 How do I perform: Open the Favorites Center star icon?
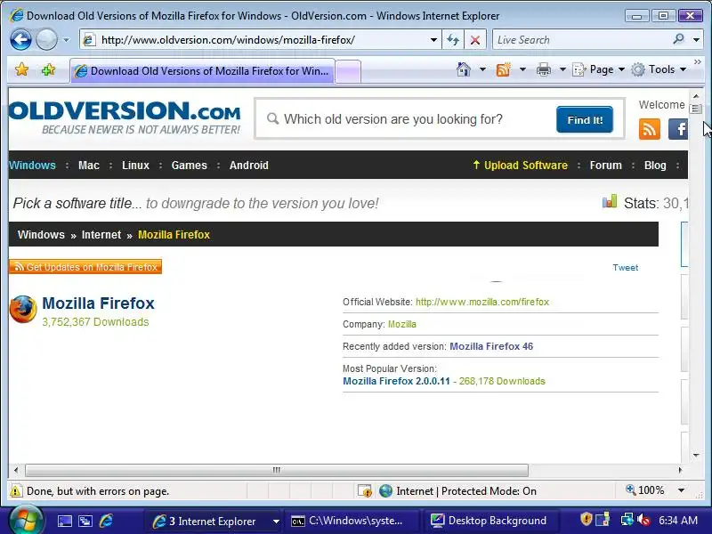(x=21, y=70)
